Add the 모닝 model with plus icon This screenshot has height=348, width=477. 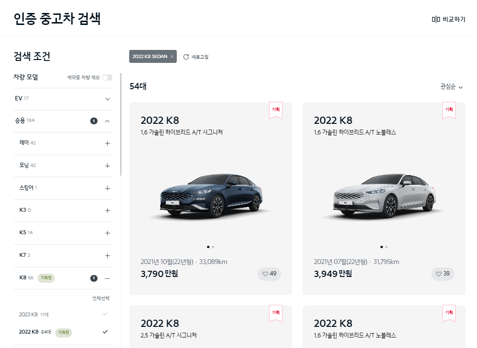tap(108, 166)
